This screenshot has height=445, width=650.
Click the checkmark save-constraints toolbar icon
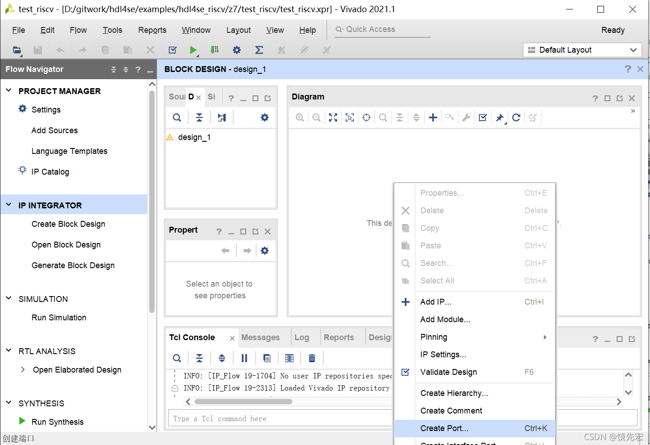[x=172, y=50]
